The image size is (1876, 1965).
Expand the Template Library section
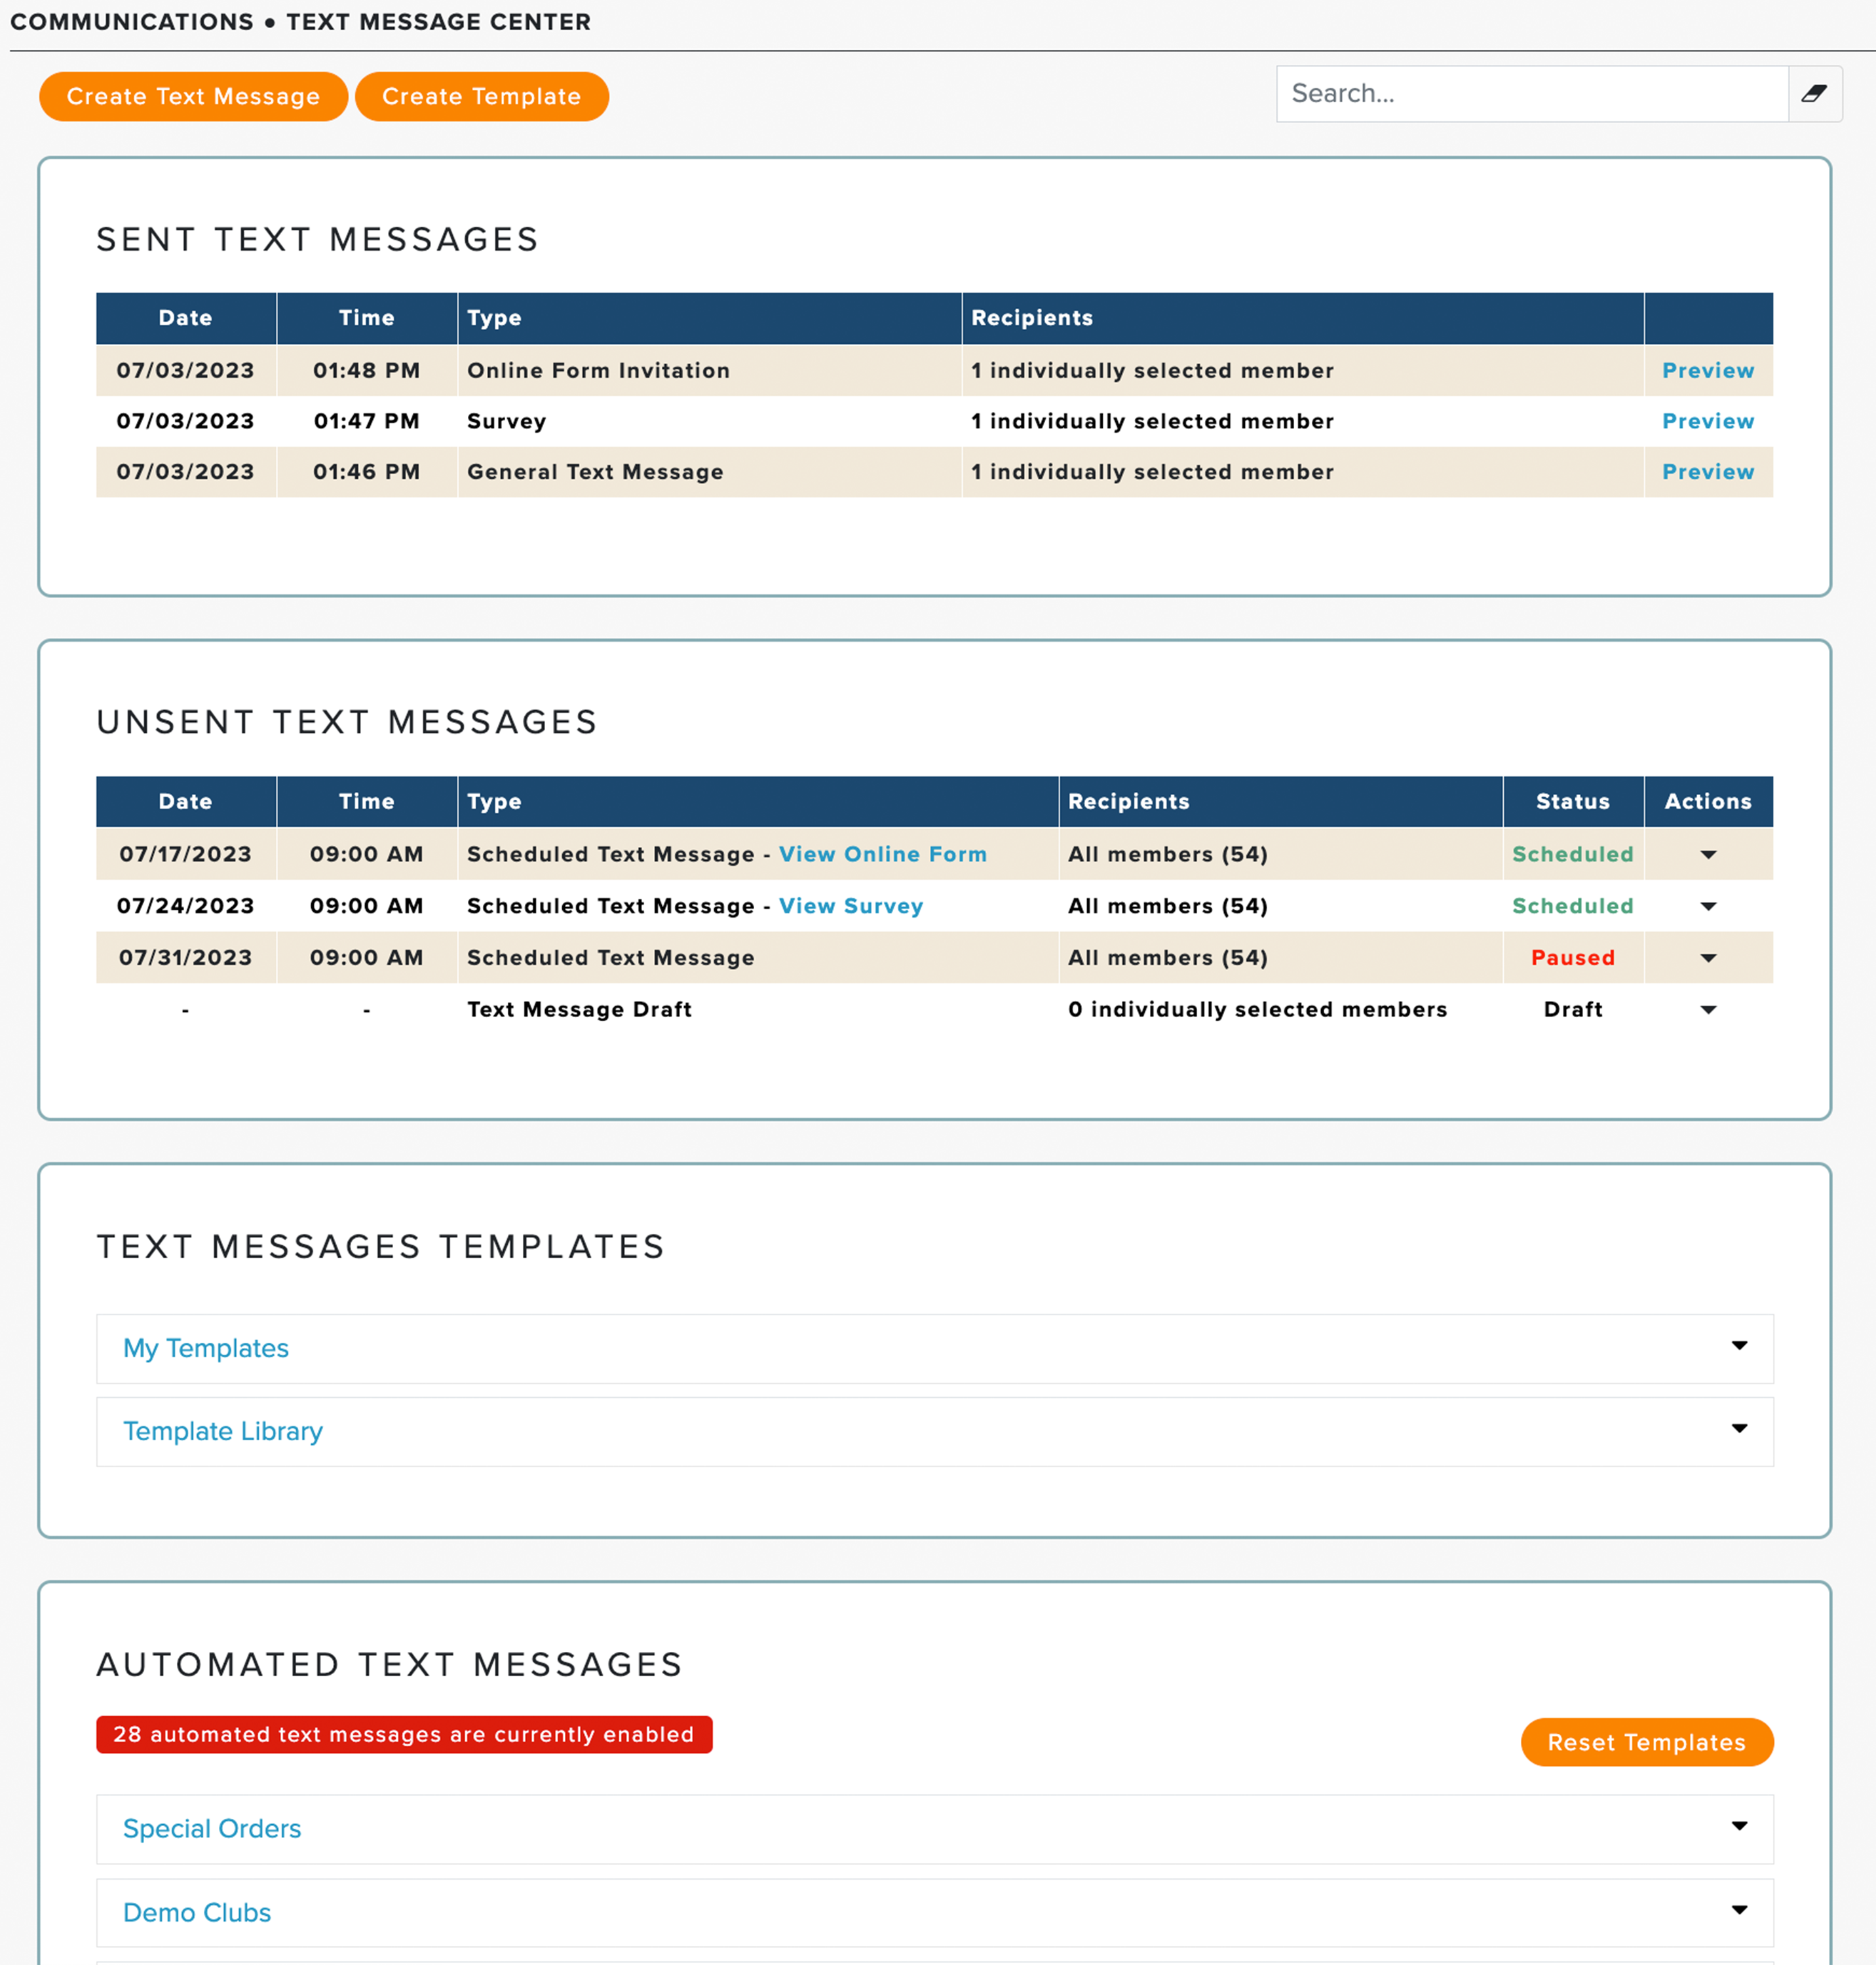pyautogui.click(x=934, y=1431)
